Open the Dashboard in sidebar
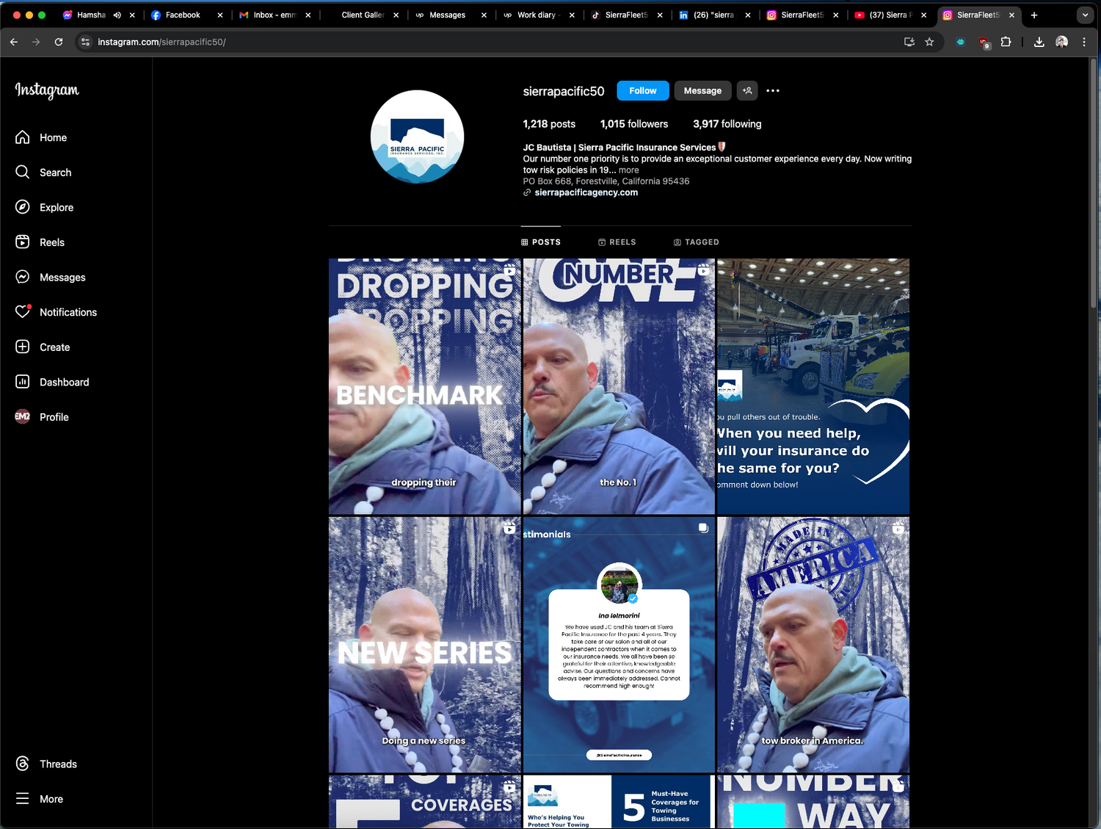 point(52,382)
